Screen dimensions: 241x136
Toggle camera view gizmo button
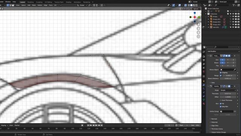(198, 32)
